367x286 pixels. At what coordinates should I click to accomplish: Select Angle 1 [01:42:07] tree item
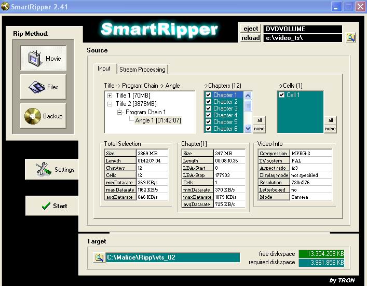coord(158,120)
